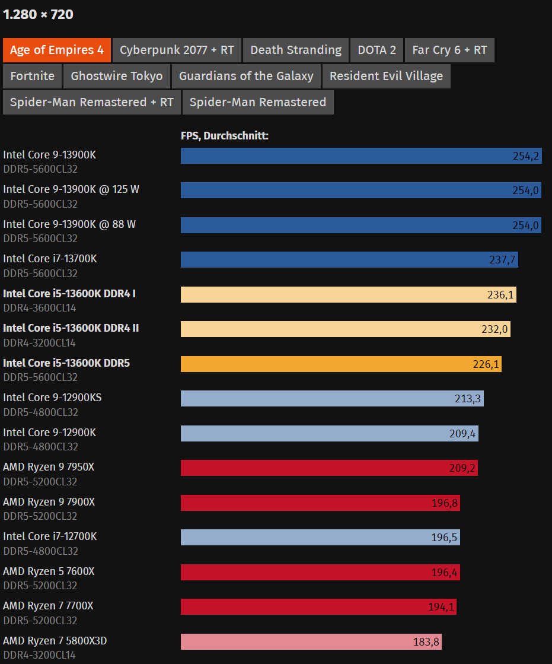
Task: Click 'Intel Core i5-13600K DDR5' label
Action: coord(66,363)
